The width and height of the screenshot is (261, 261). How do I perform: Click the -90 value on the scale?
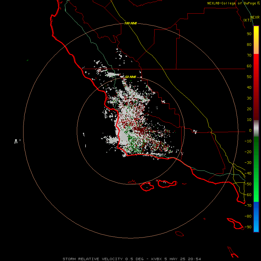(248, 227)
